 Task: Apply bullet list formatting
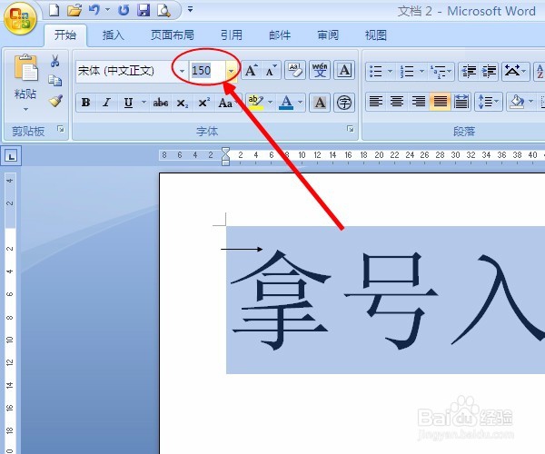click(x=376, y=71)
